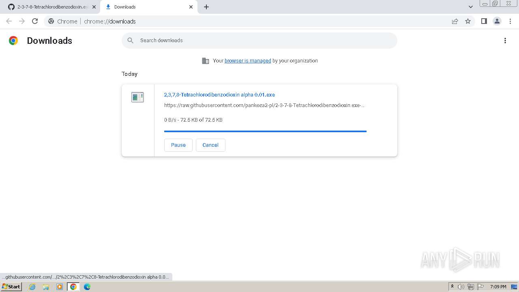
Task: Open the 'browser is managed' link
Action: 248,61
